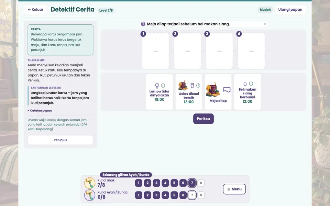Open the Menu button
This screenshot has width=330, height=206.
(234, 189)
